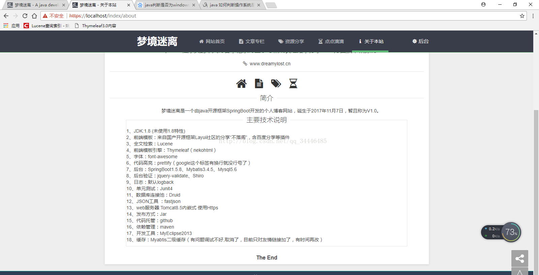
Task: Click the line '5、字体：font-awesome'
Action: [x=152, y=157]
